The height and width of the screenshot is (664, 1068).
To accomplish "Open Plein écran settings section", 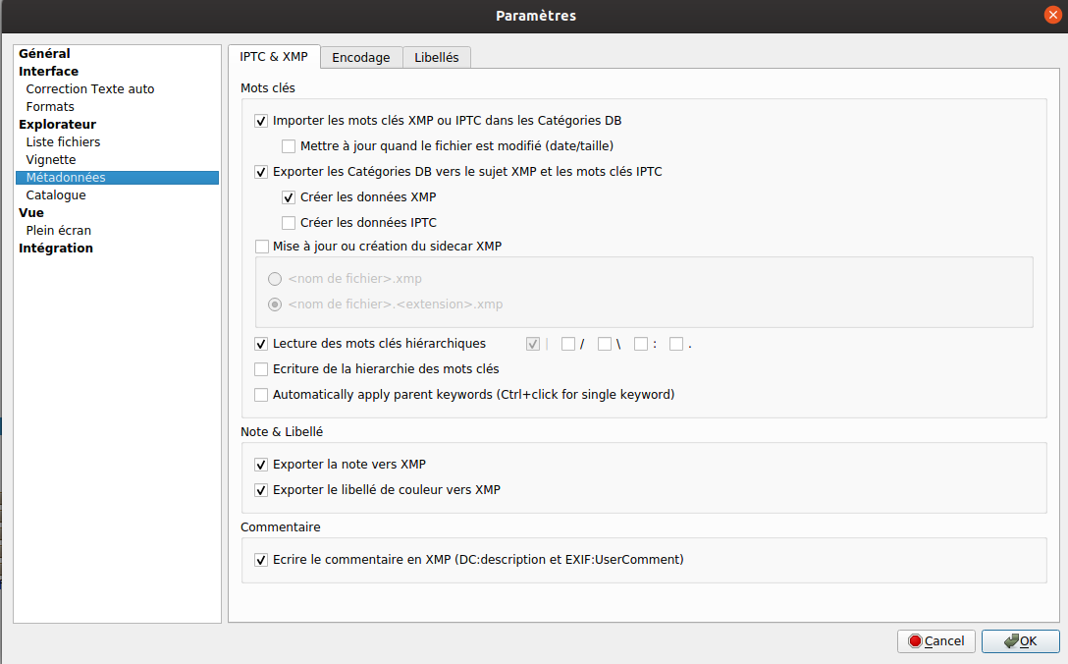I will pos(58,231).
